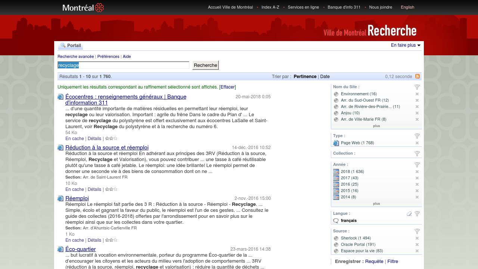Open Détails link of Réduction result
This screenshot has width=478, height=269.
tap(94, 189)
